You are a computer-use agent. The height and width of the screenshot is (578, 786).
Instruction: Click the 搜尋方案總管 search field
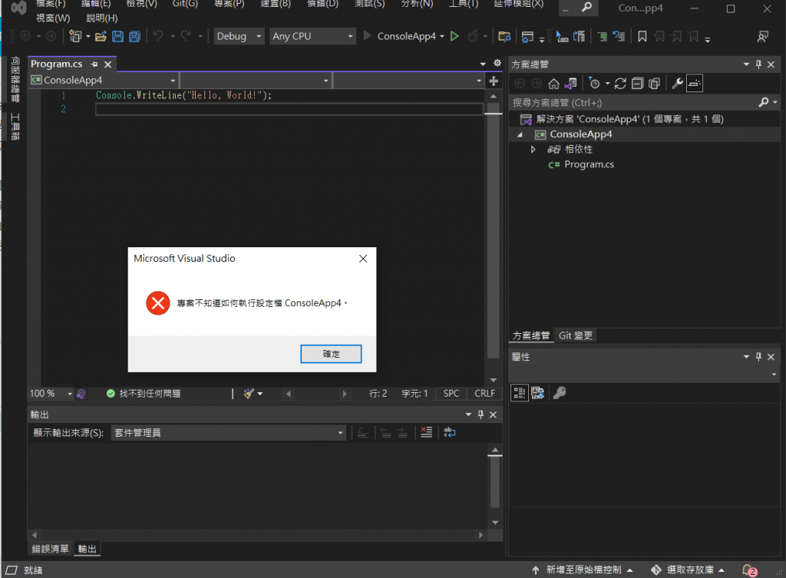[x=634, y=102]
